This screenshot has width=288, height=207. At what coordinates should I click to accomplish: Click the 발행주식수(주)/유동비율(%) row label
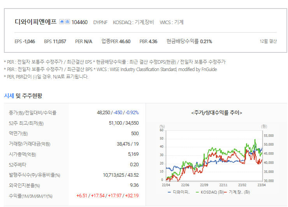pos(35,175)
